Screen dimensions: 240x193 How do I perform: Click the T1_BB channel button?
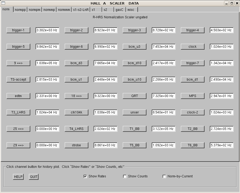(x=134, y=129)
